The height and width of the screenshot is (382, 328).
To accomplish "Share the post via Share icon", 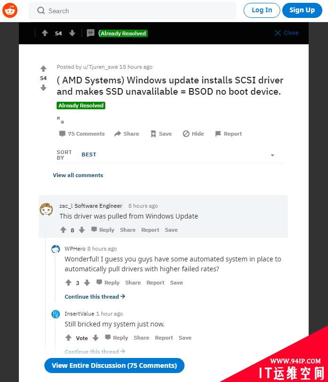I will point(126,134).
